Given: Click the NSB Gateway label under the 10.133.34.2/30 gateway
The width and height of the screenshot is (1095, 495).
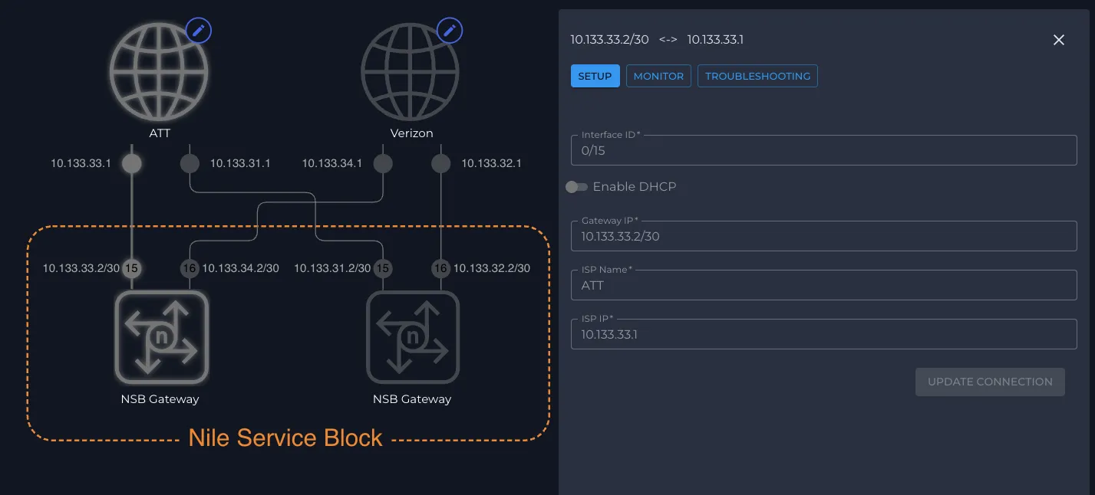Looking at the screenshot, I should [160, 399].
